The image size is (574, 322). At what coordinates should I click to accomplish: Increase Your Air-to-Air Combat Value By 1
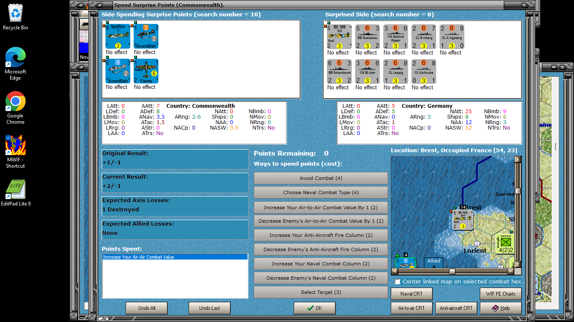click(x=321, y=208)
